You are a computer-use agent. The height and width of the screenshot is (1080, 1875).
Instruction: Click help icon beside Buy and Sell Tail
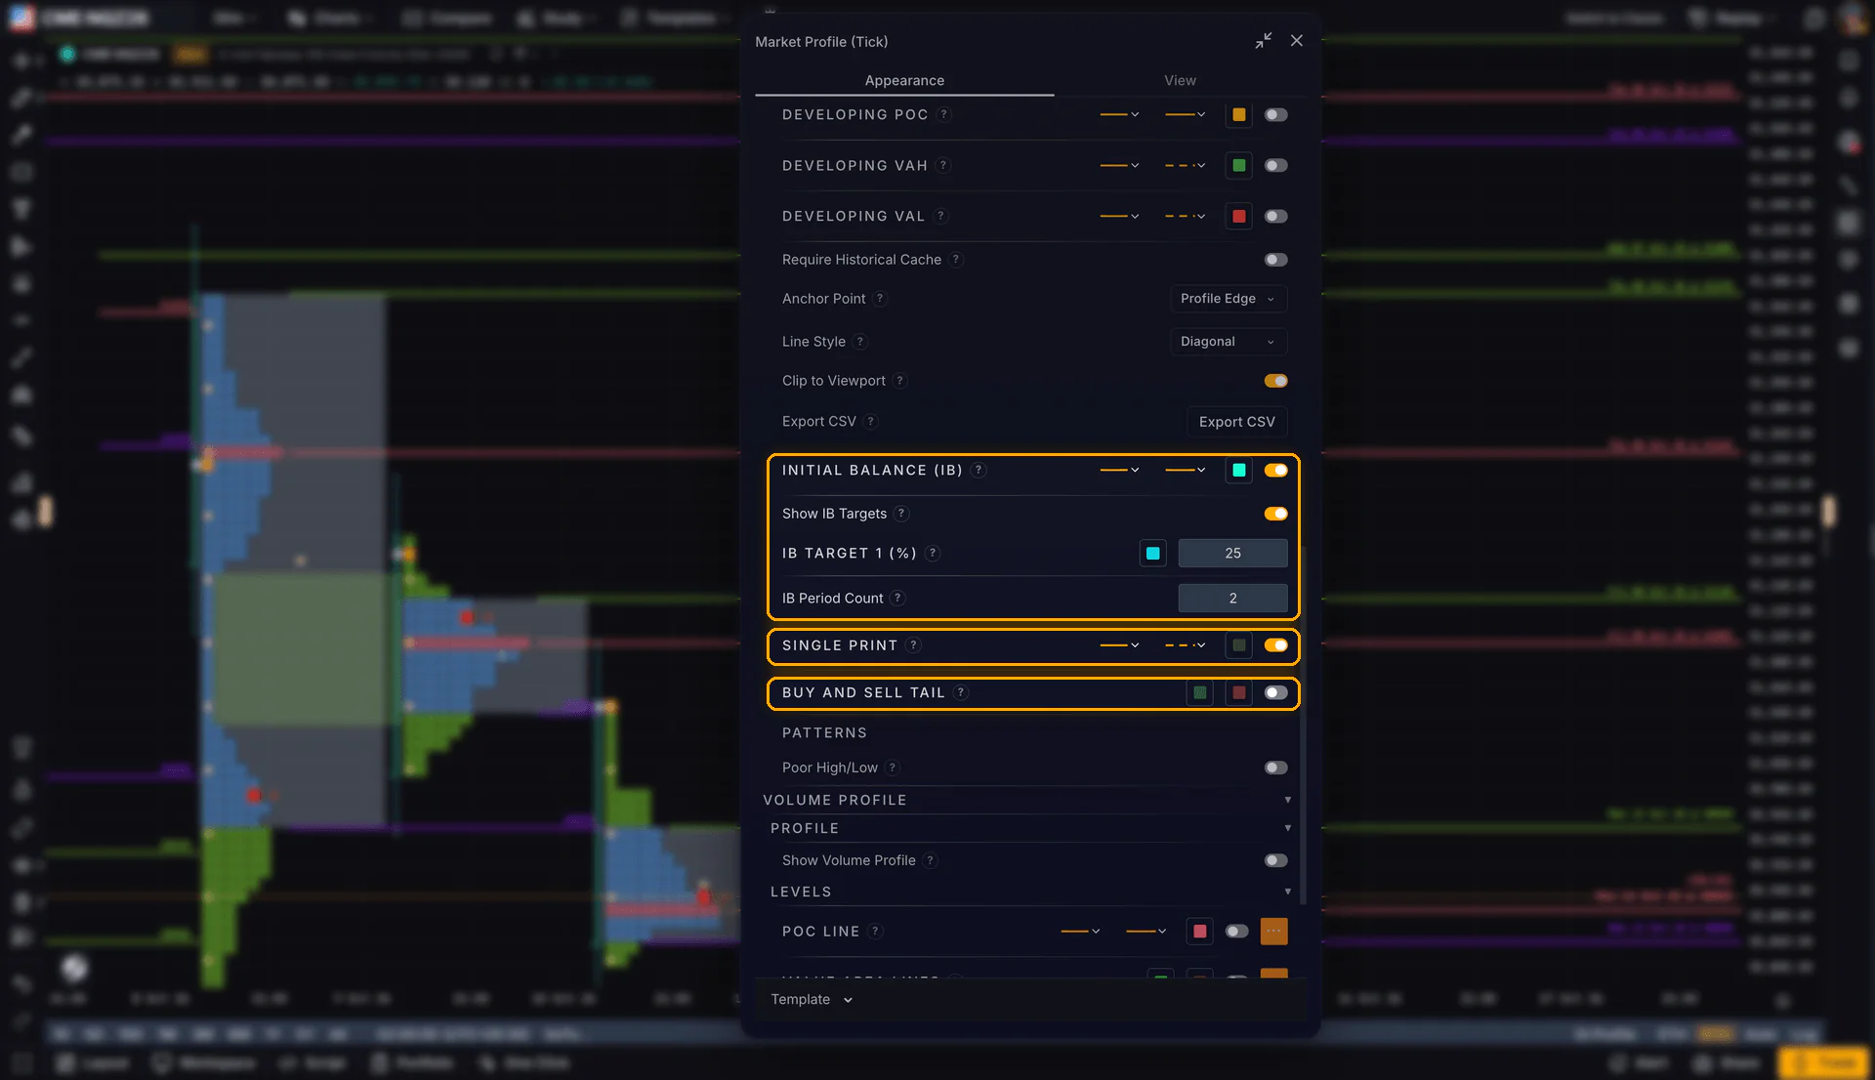coord(961,692)
